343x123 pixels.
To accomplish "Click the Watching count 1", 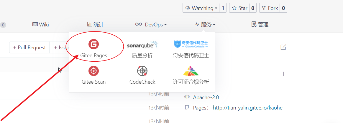I will [x=223, y=8].
